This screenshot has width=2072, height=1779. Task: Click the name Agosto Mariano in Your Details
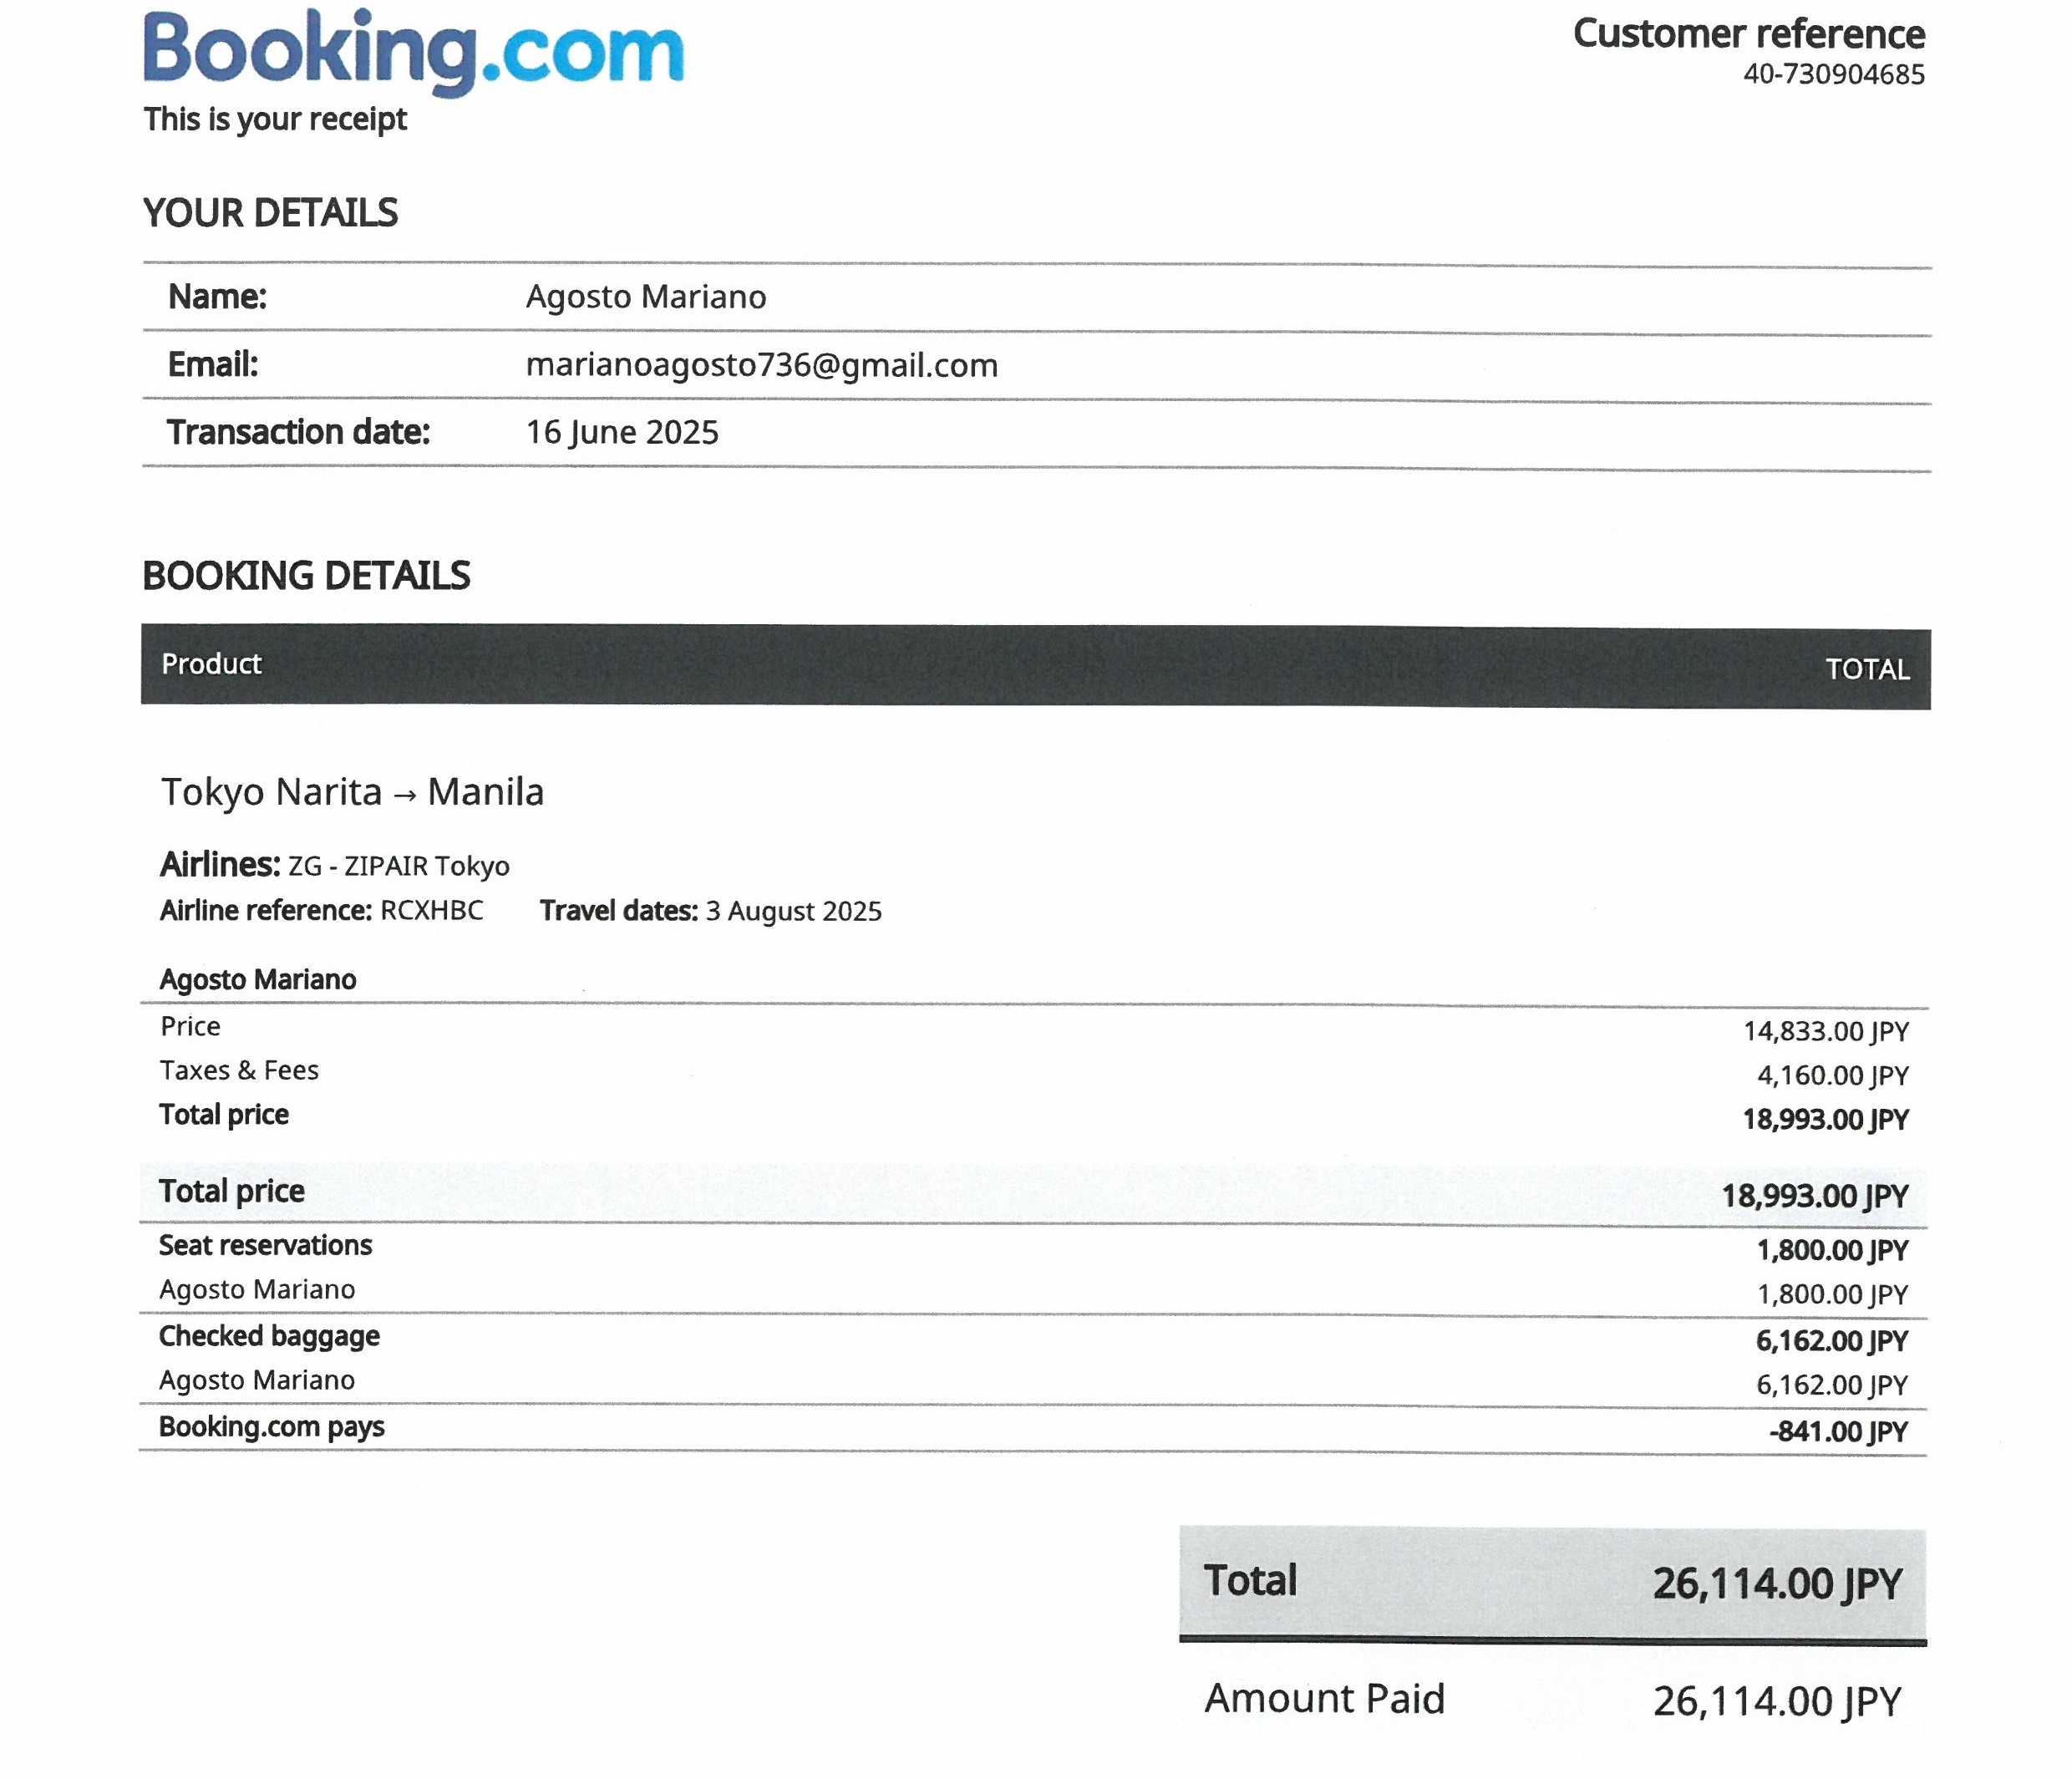(x=646, y=297)
